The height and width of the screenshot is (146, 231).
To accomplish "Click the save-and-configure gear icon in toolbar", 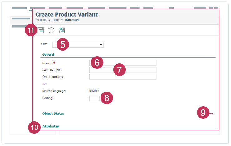I will 62,30.
